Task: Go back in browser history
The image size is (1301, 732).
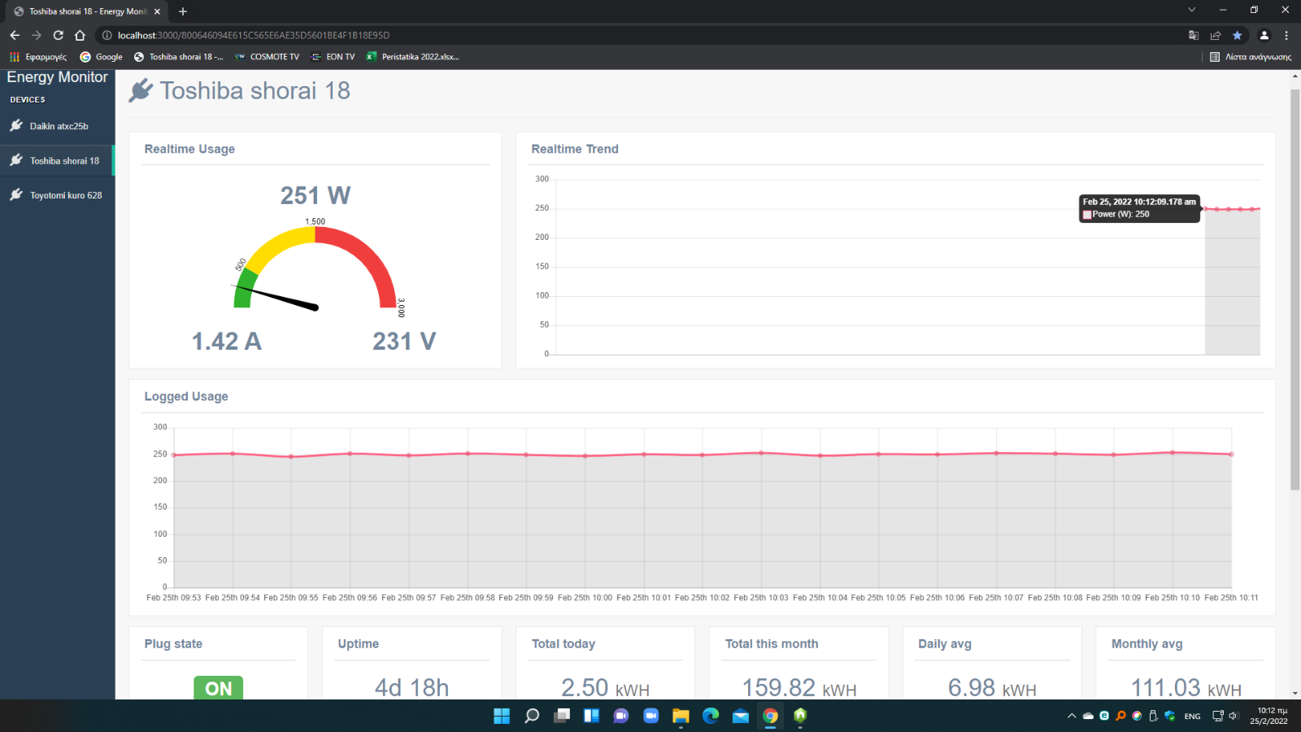Action: pyautogui.click(x=15, y=35)
